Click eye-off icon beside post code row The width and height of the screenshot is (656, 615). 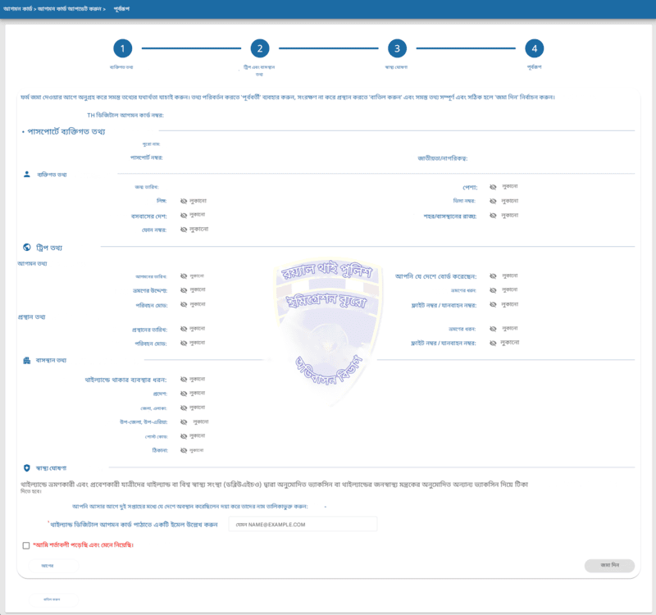click(184, 436)
